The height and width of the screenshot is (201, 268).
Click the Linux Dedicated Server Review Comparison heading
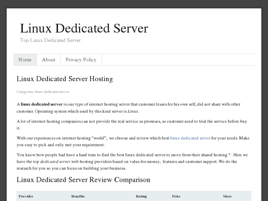(x=83, y=180)
